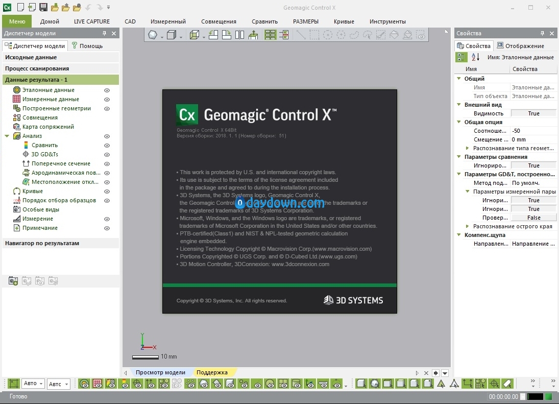Switch to the Домой ribbon tab
This screenshot has width=559, height=404.
pyautogui.click(x=50, y=21)
